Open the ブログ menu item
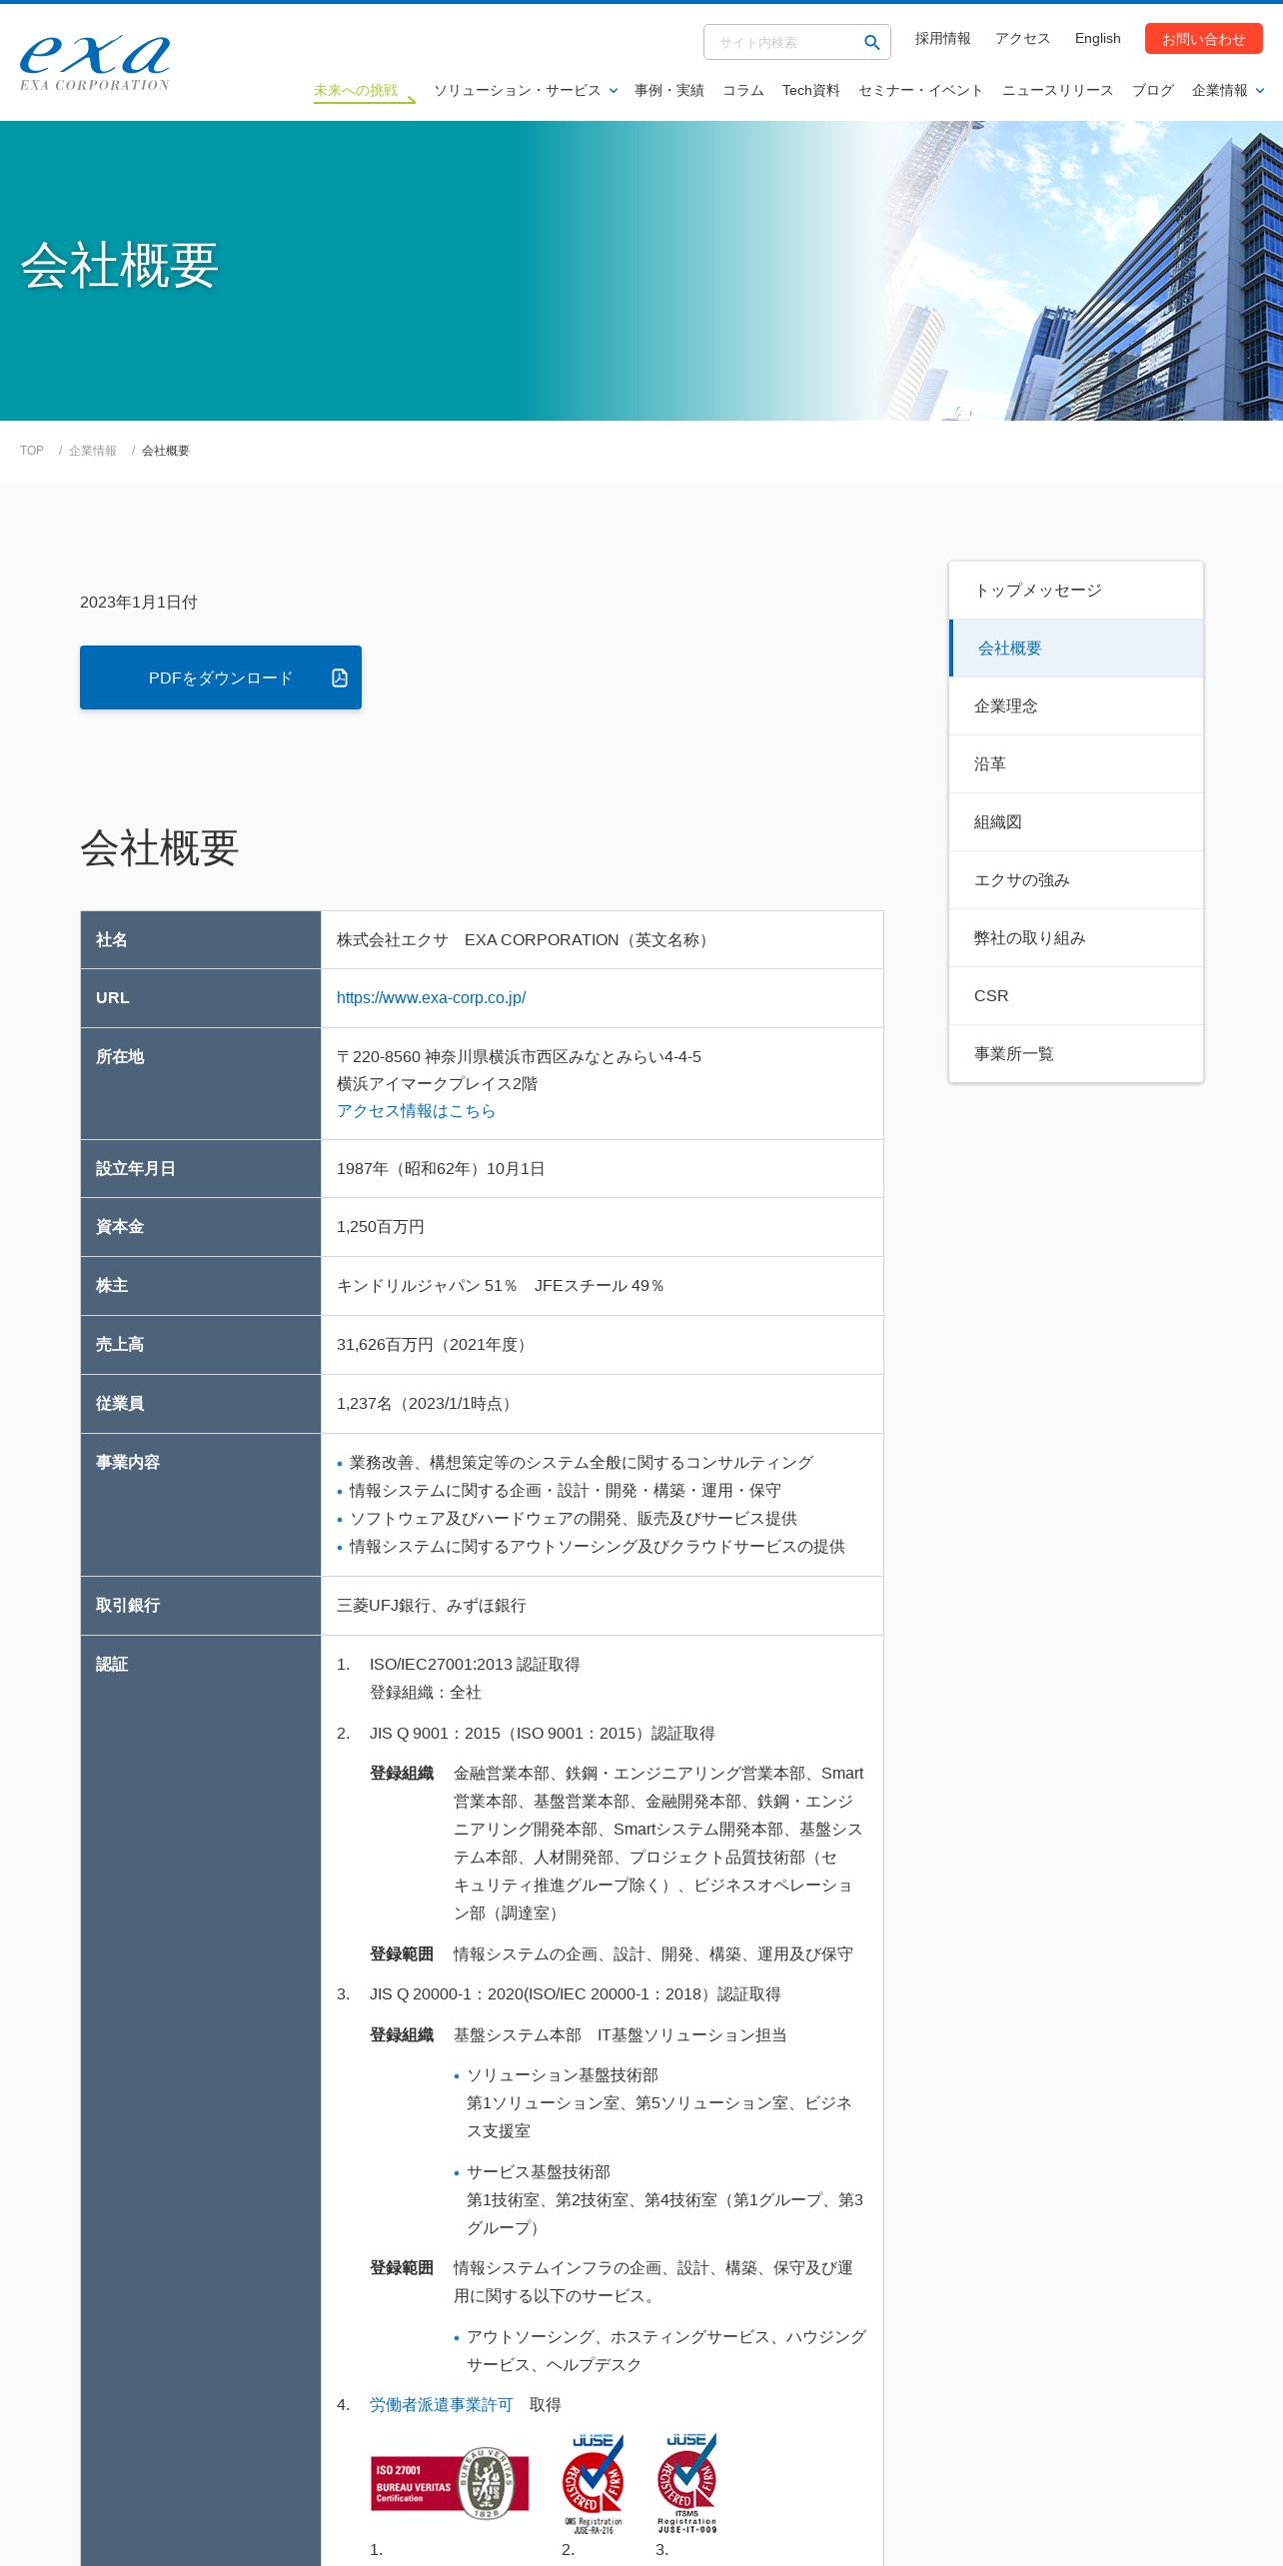The image size is (1283, 2566). click(x=1153, y=90)
